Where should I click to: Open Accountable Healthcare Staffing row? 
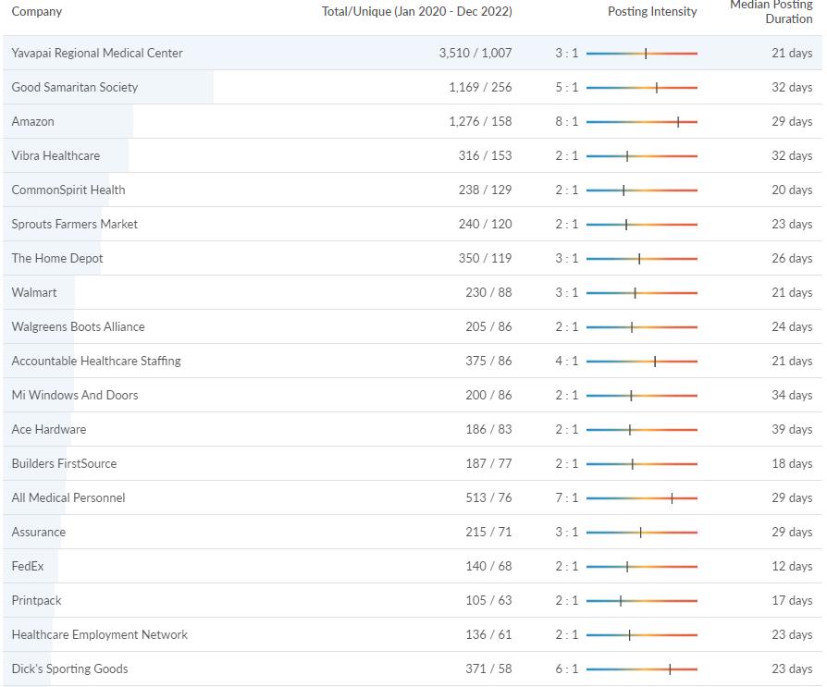96,361
